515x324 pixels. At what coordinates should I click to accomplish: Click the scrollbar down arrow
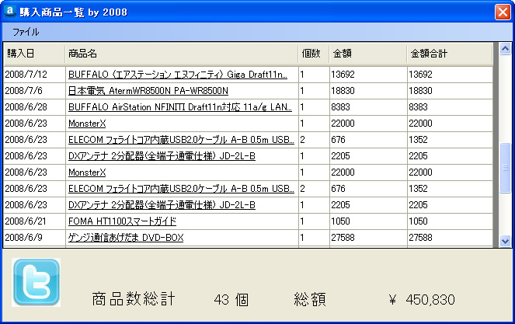tap(505, 241)
